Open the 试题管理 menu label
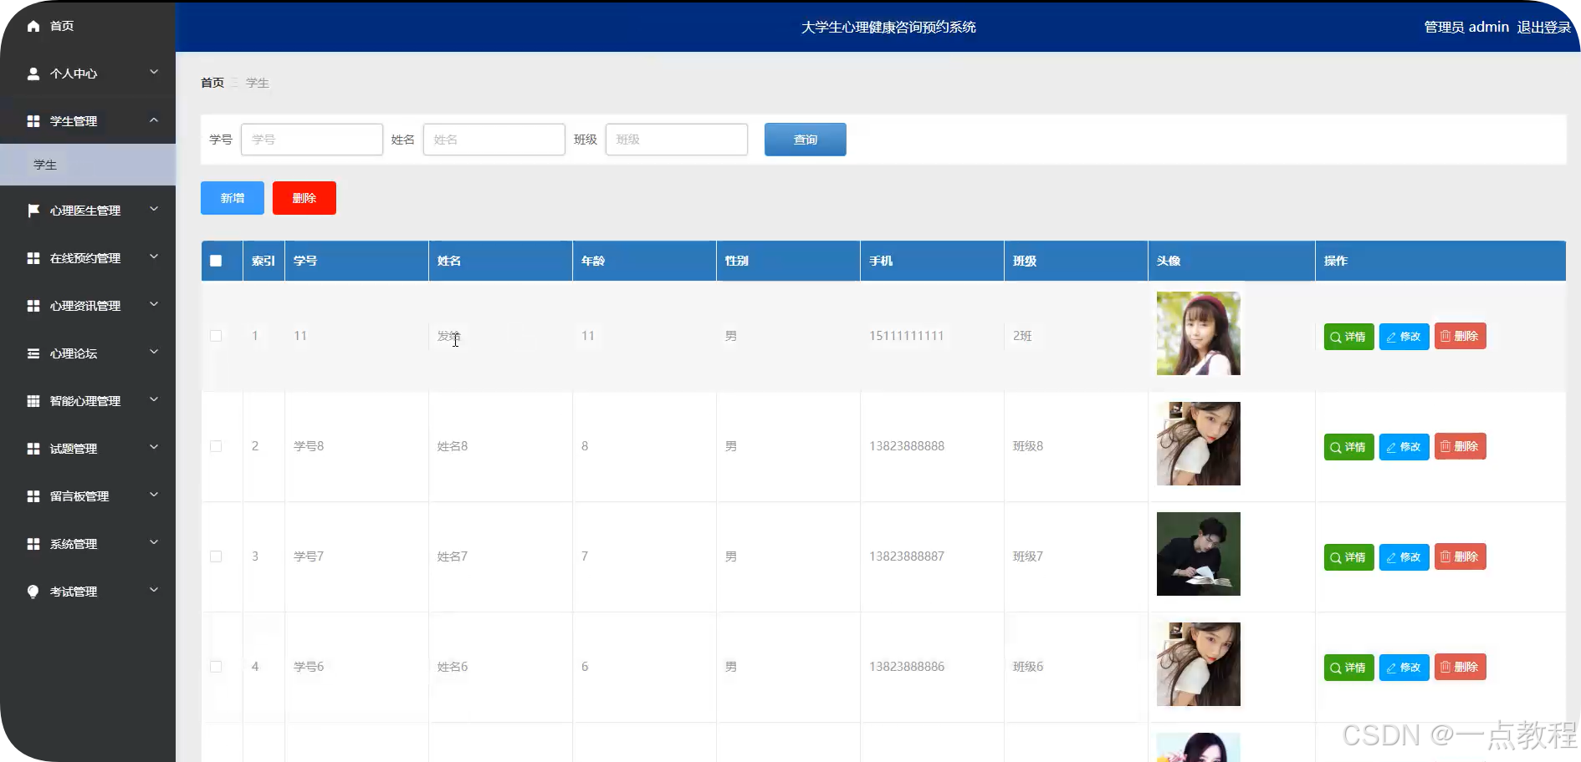The image size is (1581, 762). tap(74, 449)
